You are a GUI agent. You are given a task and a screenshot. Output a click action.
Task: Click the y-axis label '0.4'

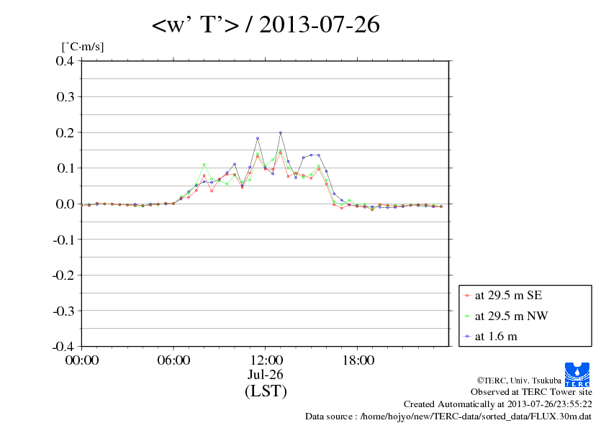click(x=65, y=60)
